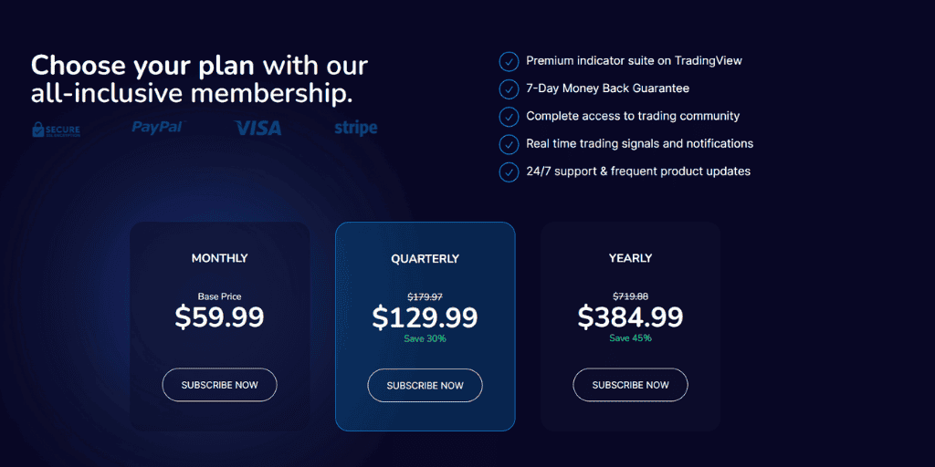Click checkmark icon beside Premium indicator suite
The height and width of the screenshot is (467, 935).
click(509, 61)
